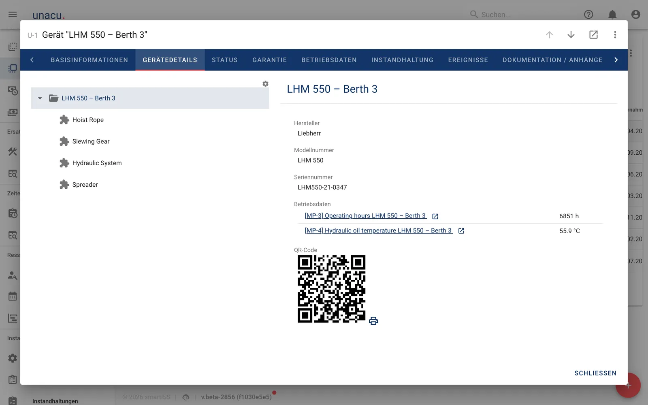Click the Spreader puzzle icon
The image size is (648, 405).
[x=64, y=185]
